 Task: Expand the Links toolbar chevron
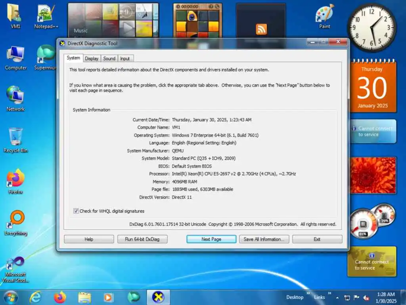[329, 293]
